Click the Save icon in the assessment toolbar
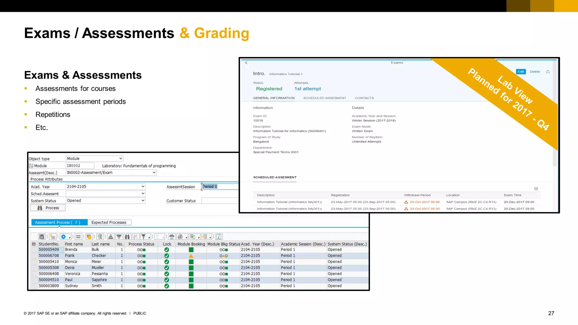 (42, 236)
